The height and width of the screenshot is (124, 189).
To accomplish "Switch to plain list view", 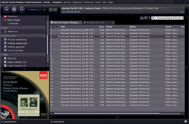I will [142, 18].
